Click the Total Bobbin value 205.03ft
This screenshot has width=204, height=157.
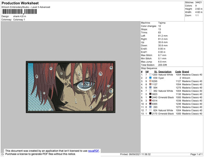[x=163, y=65]
